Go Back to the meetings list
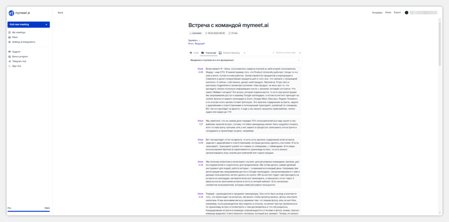Image resolution: width=449 pixels, height=222 pixels. point(61,13)
